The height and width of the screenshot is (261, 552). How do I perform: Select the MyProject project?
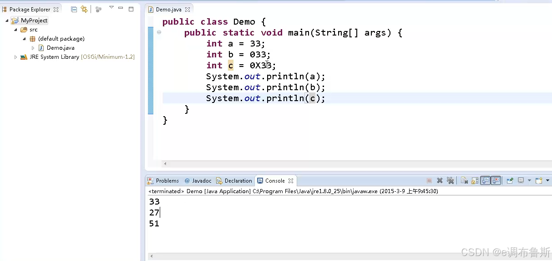point(34,20)
